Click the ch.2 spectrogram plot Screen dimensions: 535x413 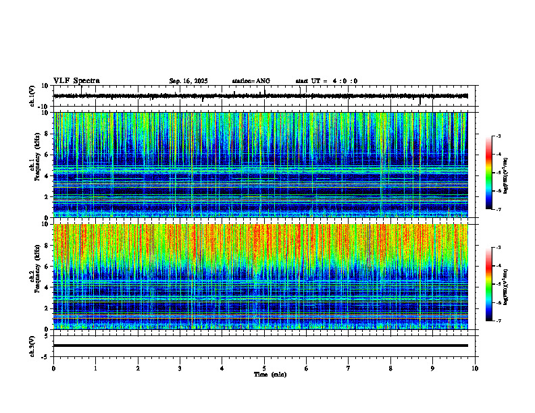pyautogui.click(x=261, y=277)
